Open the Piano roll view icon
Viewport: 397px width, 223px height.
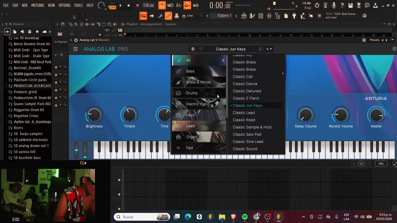tap(252, 16)
